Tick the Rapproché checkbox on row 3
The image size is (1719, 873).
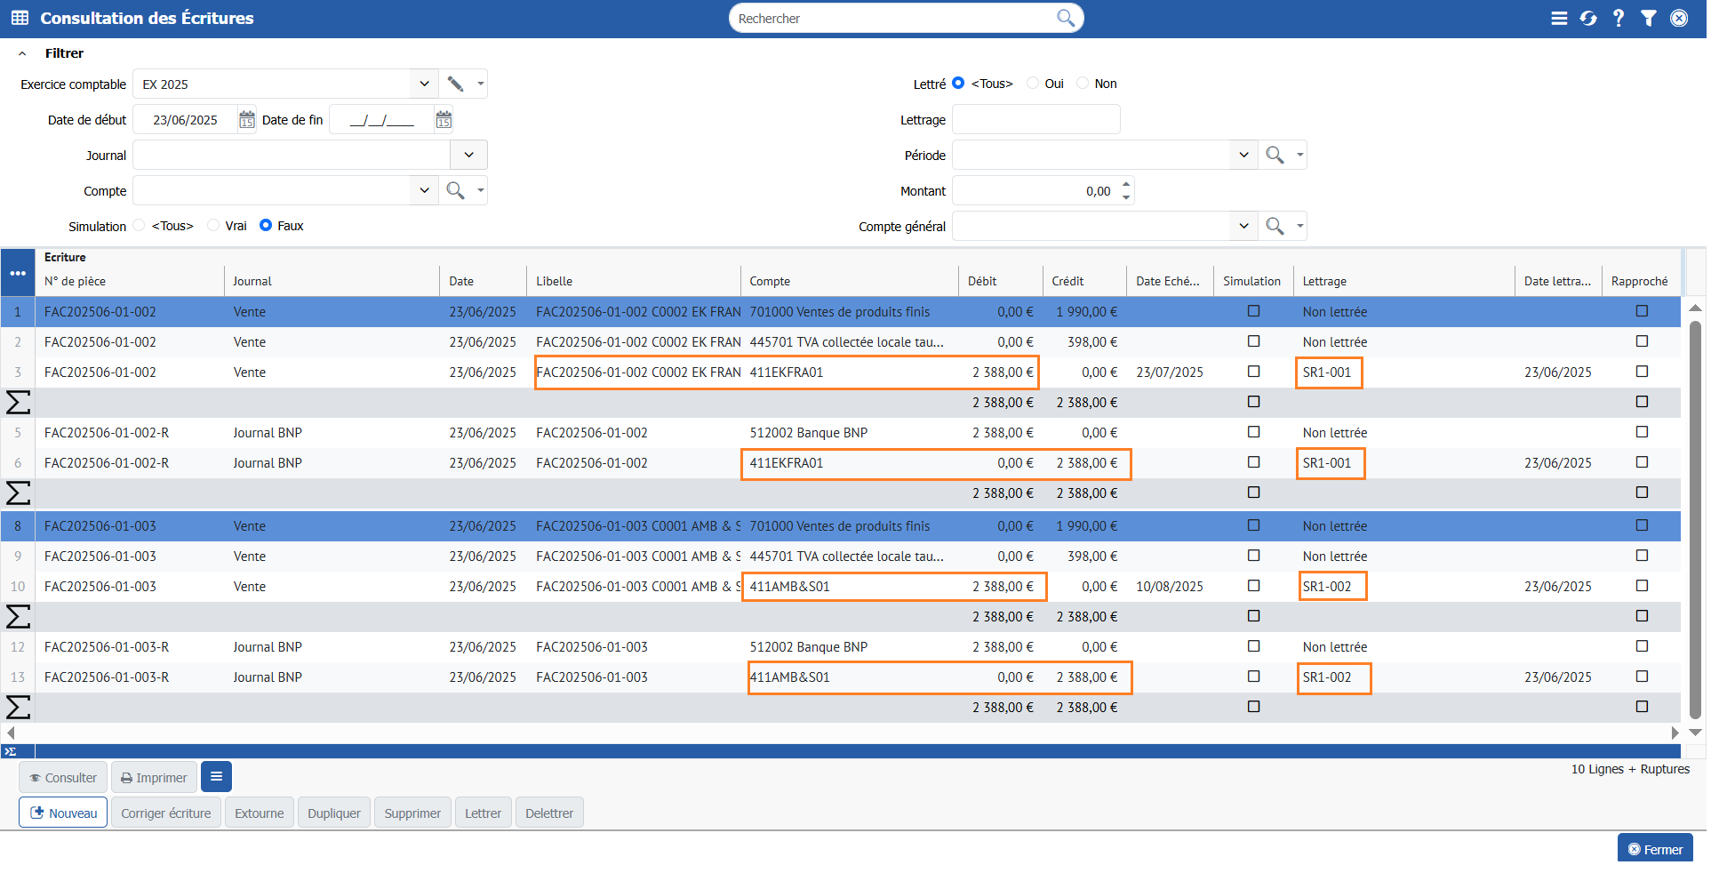[x=1642, y=372]
